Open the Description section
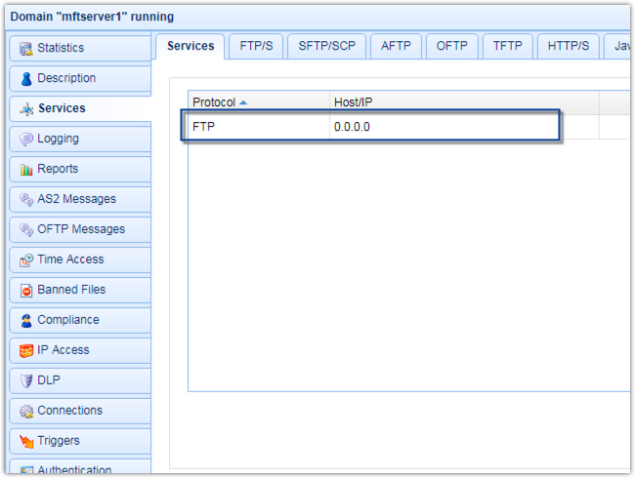 tap(80, 78)
